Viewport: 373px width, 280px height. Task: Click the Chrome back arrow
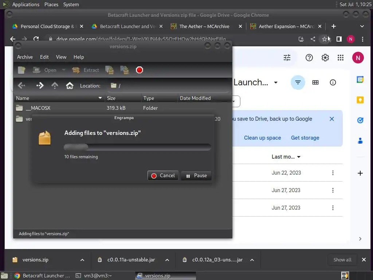coord(13,39)
